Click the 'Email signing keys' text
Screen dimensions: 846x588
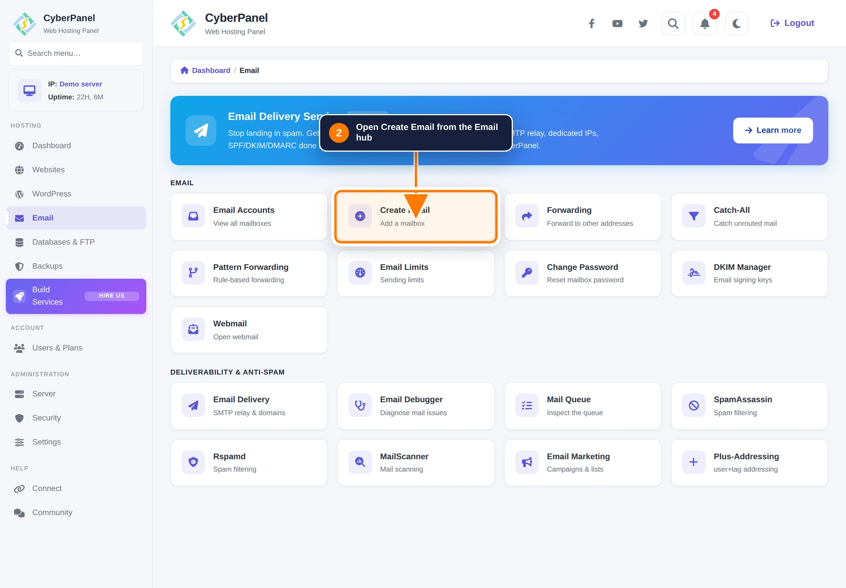pos(743,280)
